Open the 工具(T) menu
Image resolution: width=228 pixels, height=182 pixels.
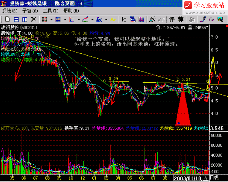50,11
